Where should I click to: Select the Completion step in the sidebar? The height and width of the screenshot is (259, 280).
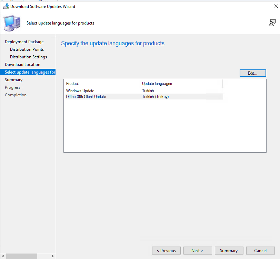16,95
